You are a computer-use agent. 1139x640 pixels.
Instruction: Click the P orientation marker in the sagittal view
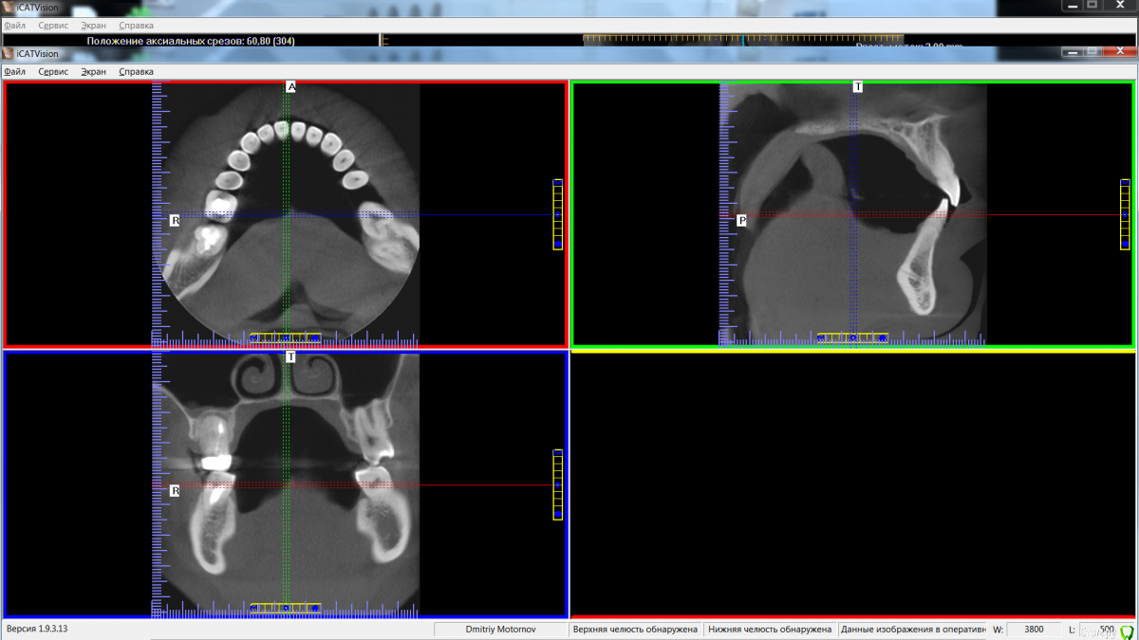(741, 220)
